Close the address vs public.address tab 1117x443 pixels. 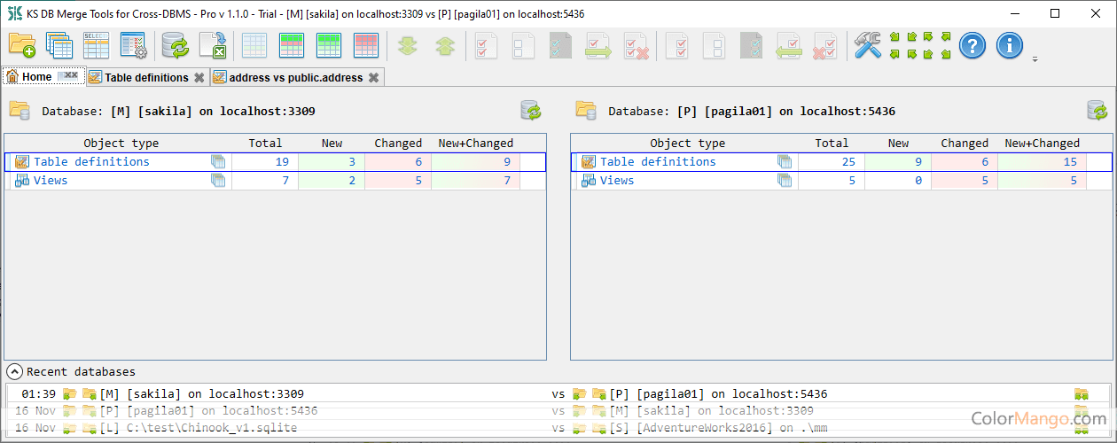click(x=374, y=77)
